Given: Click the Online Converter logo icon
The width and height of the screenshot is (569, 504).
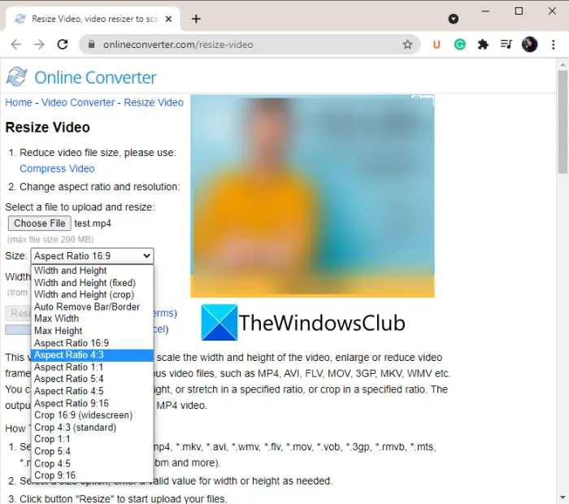Looking at the screenshot, I should point(17,76).
